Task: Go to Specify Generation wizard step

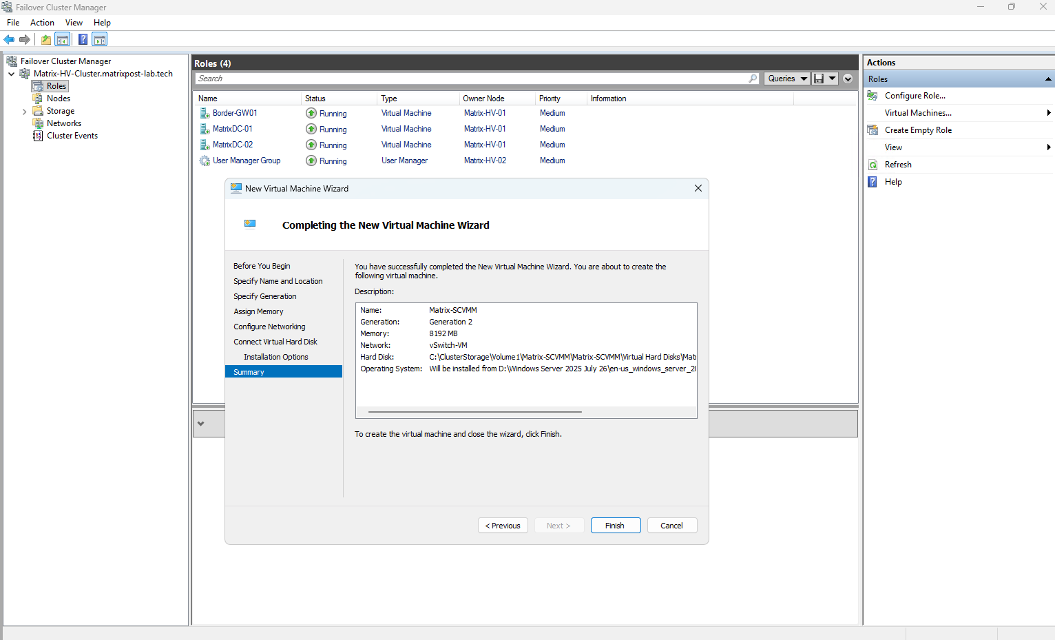Action: 265,296
